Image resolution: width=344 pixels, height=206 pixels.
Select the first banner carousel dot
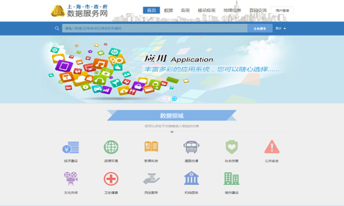(x=164, y=99)
